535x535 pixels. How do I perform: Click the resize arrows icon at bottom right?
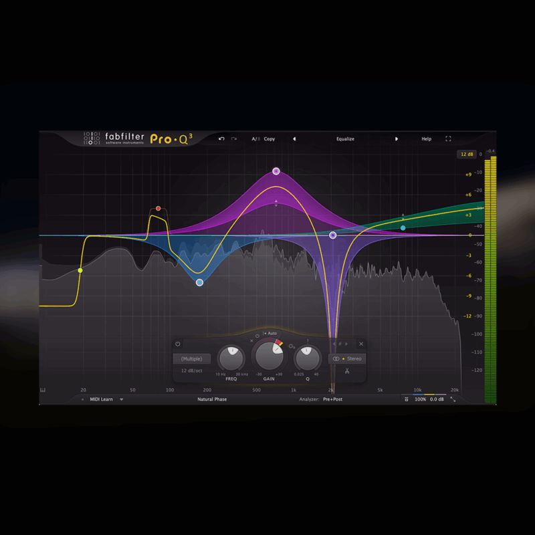(x=453, y=399)
